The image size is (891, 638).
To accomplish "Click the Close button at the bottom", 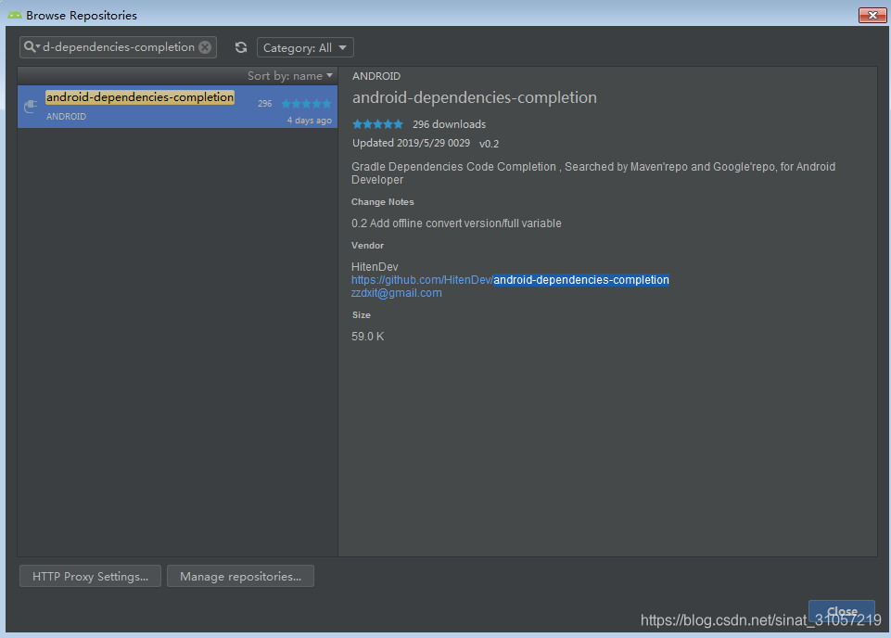I will [842, 611].
